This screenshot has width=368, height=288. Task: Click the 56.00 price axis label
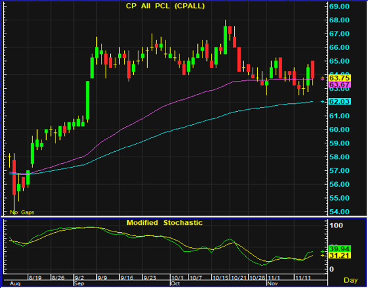[x=339, y=184]
